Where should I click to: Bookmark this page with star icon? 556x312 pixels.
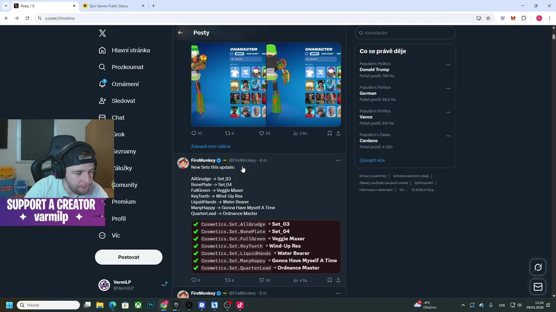[488, 18]
